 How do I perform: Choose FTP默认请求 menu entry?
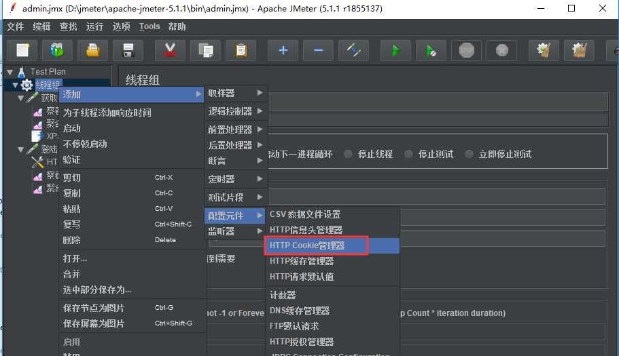(x=332, y=326)
